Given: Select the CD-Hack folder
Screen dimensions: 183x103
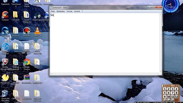Looking at the screenshot, I should click(x=16, y=16).
